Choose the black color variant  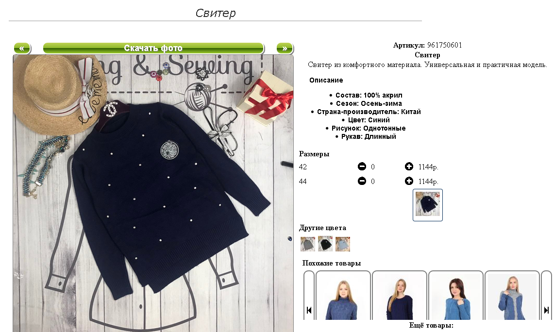click(x=325, y=244)
